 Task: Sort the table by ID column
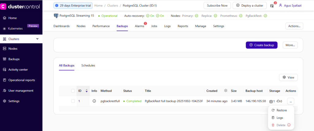click(x=86, y=91)
